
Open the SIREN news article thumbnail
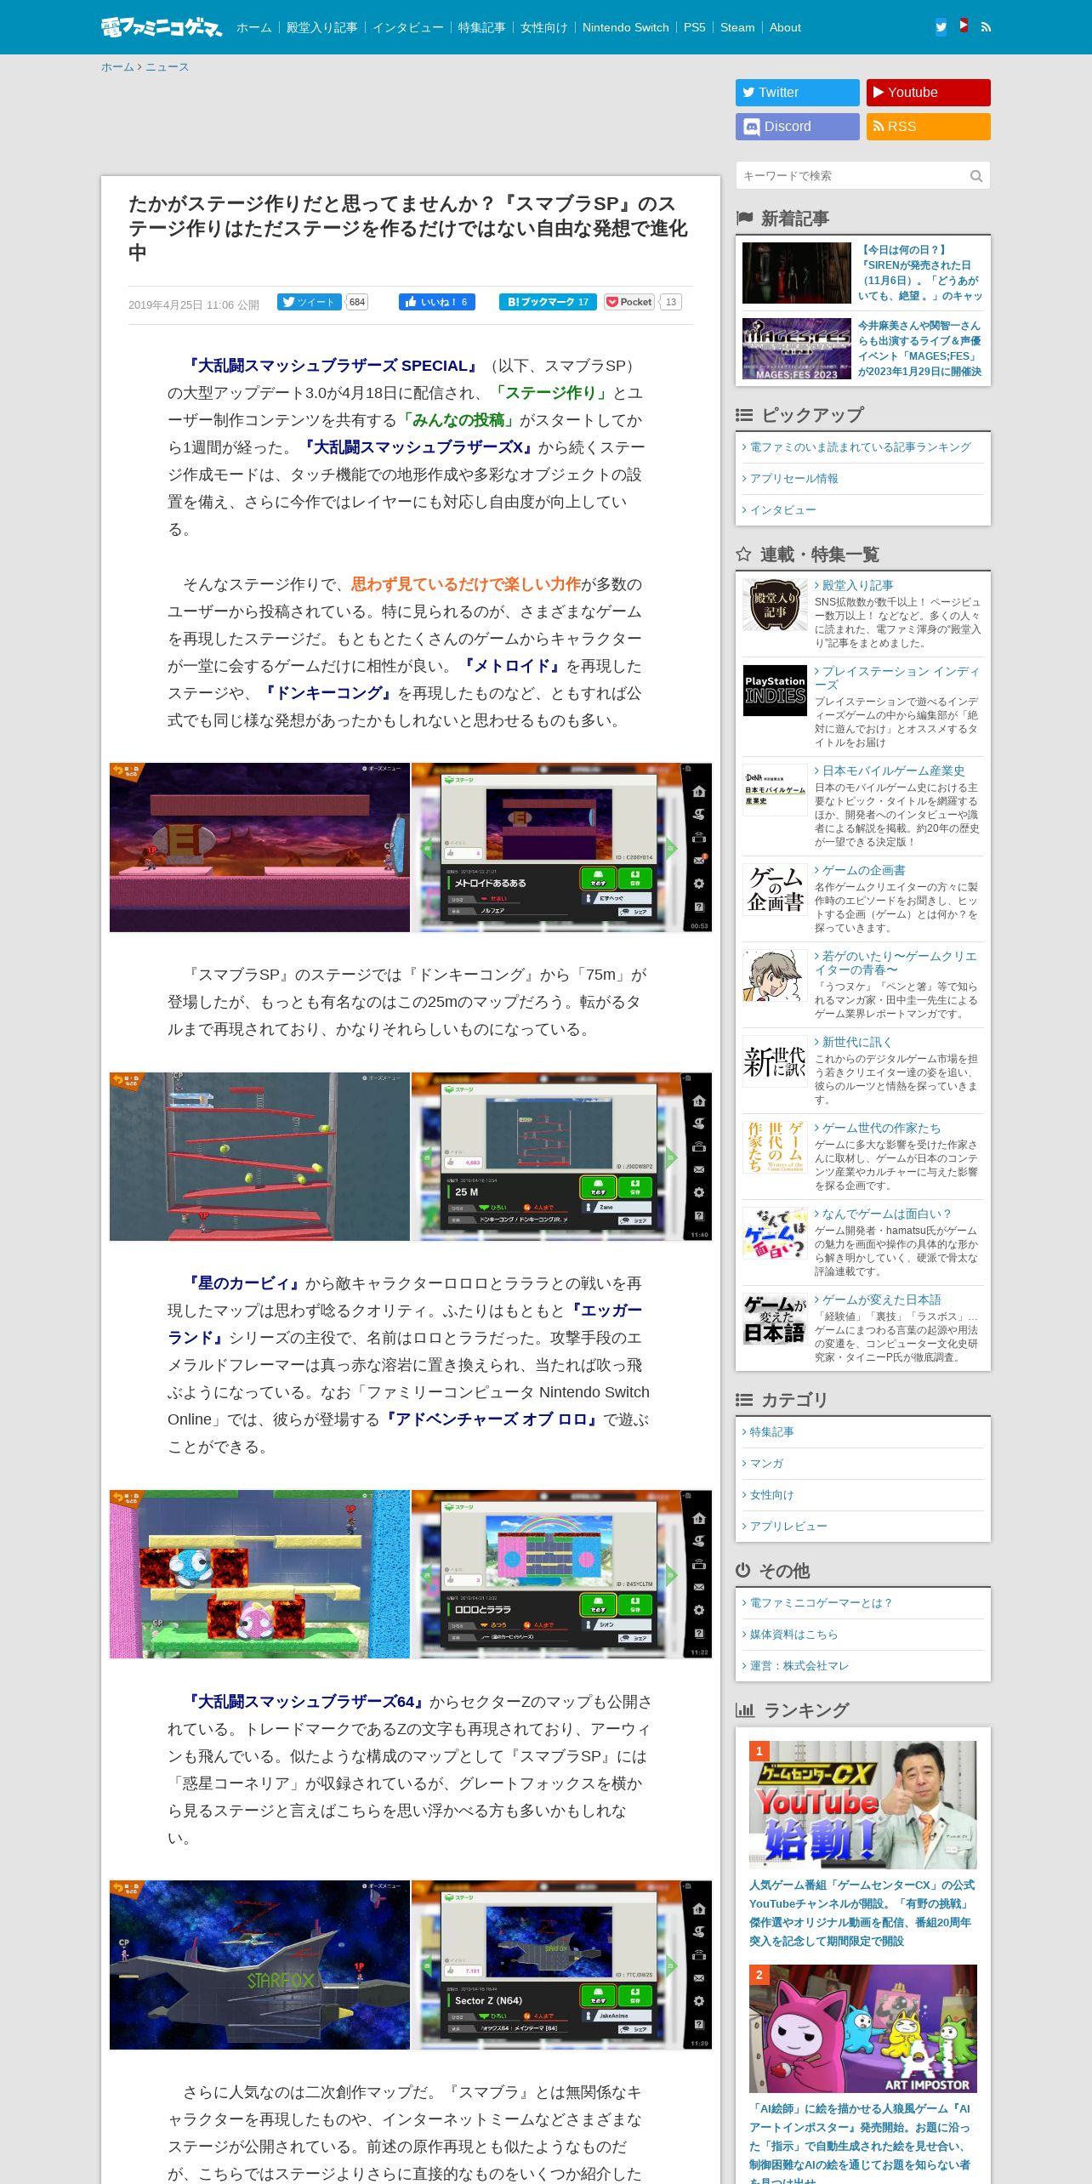(x=797, y=273)
